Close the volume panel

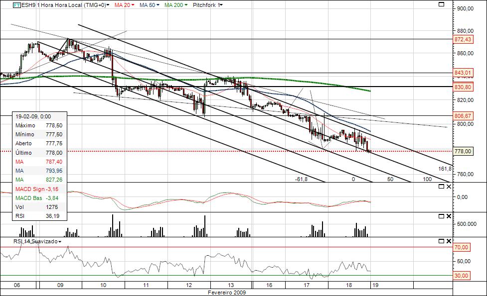tap(449, 216)
